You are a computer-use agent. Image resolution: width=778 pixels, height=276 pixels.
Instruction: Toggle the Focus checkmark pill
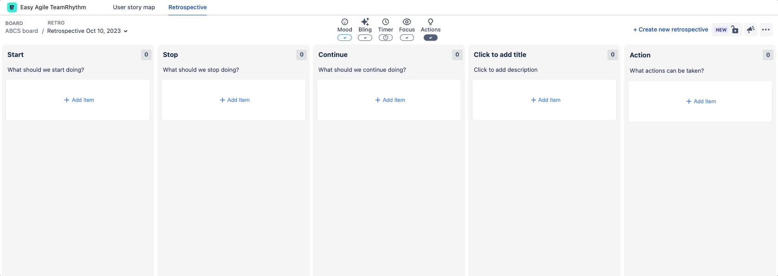(407, 38)
